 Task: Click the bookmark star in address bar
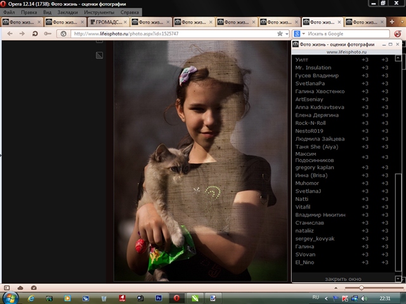coord(280,34)
